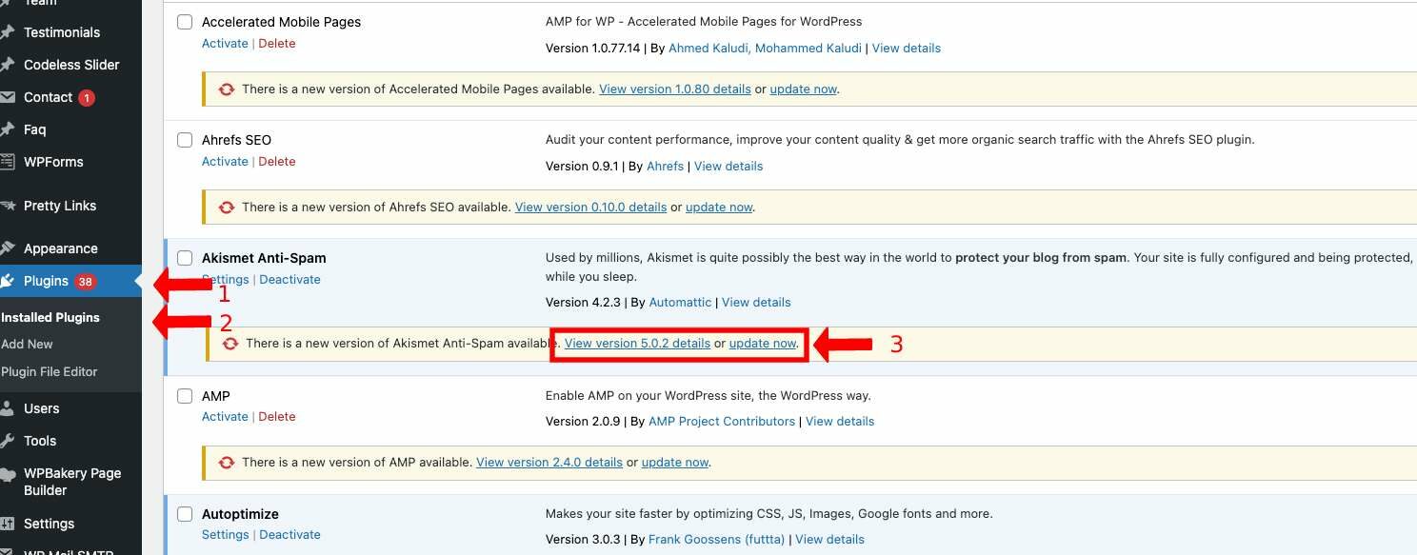Image resolution: width=1417 pixels, height=555 pixels.
Task: Click update icon in Accelerated Mobile Pages notice
Action: coord(227,89)
